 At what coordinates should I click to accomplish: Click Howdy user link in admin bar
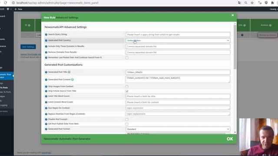[274, 9]
